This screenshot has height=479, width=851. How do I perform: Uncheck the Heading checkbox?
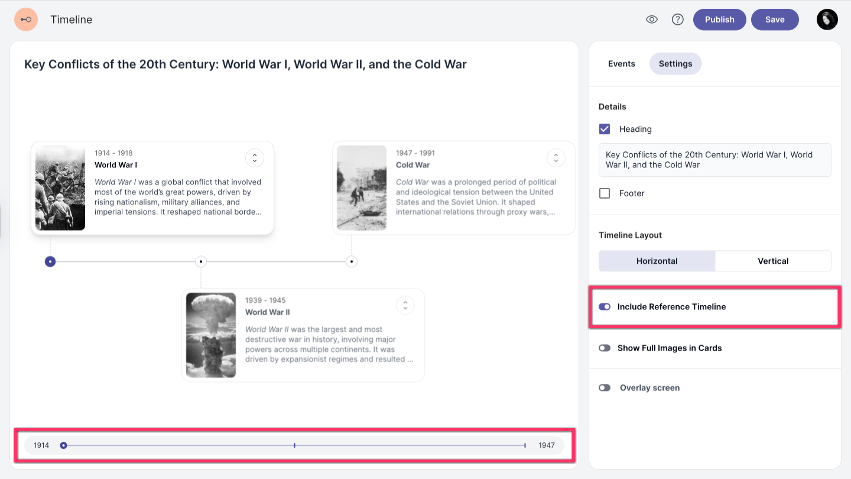pos(605,129)
